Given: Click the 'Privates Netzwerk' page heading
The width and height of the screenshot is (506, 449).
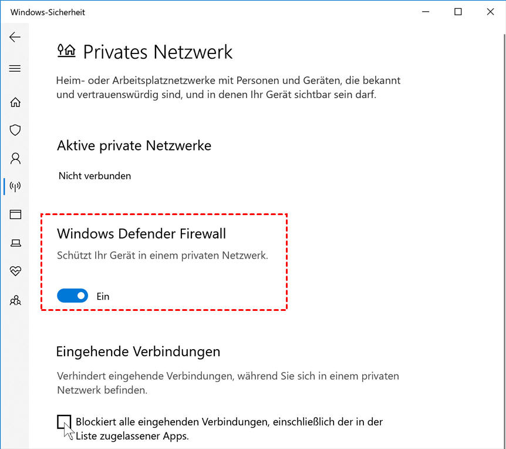Looking at the screenshot, I should [x=158, y=52].
